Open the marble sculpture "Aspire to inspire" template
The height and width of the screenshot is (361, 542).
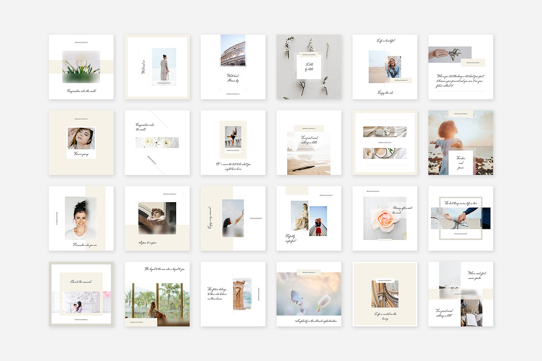(157, 218)
